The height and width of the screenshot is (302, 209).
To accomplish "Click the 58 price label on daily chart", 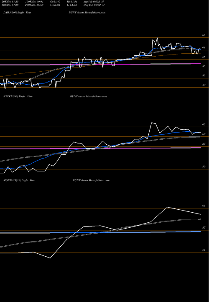I will pyautogui.click(x=204, y=57).
